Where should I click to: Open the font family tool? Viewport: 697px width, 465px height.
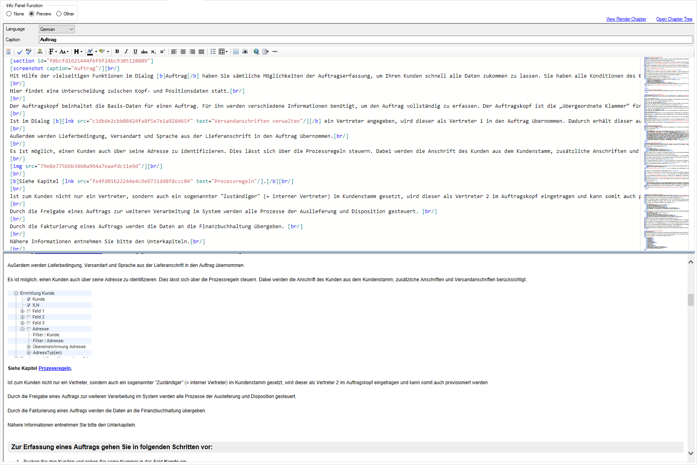51,51
